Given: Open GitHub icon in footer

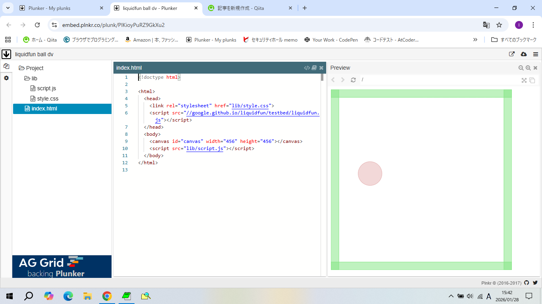Looking at the screenshot, I should [527, 283].
